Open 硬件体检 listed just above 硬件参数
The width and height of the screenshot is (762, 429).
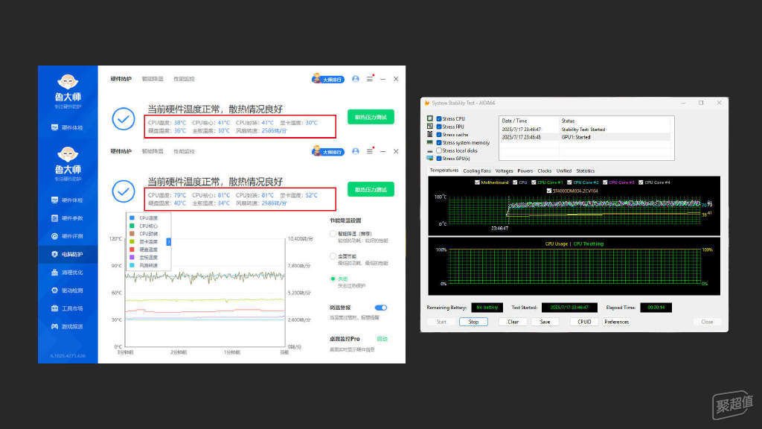pyautogui.click(x=68, y=200)
